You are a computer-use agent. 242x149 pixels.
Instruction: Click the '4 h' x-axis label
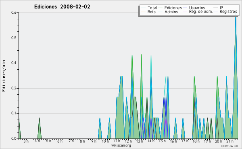click(37, 141)
